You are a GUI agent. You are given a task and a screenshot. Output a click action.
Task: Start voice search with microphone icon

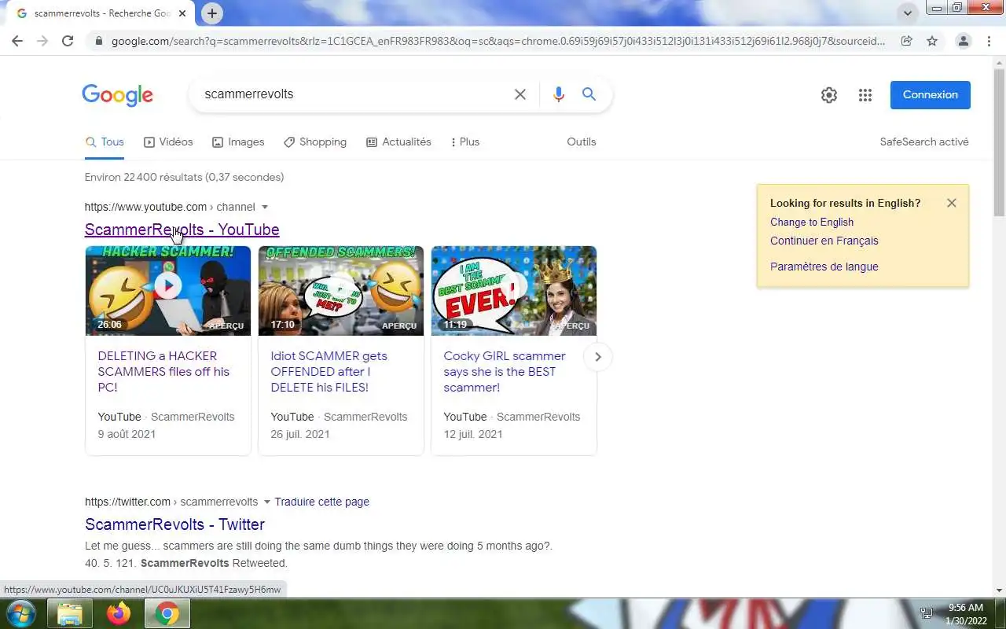click(559, 94)
